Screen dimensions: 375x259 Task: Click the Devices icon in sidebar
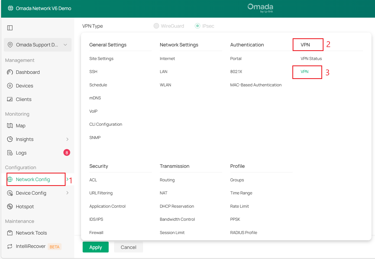pos(10,86)
